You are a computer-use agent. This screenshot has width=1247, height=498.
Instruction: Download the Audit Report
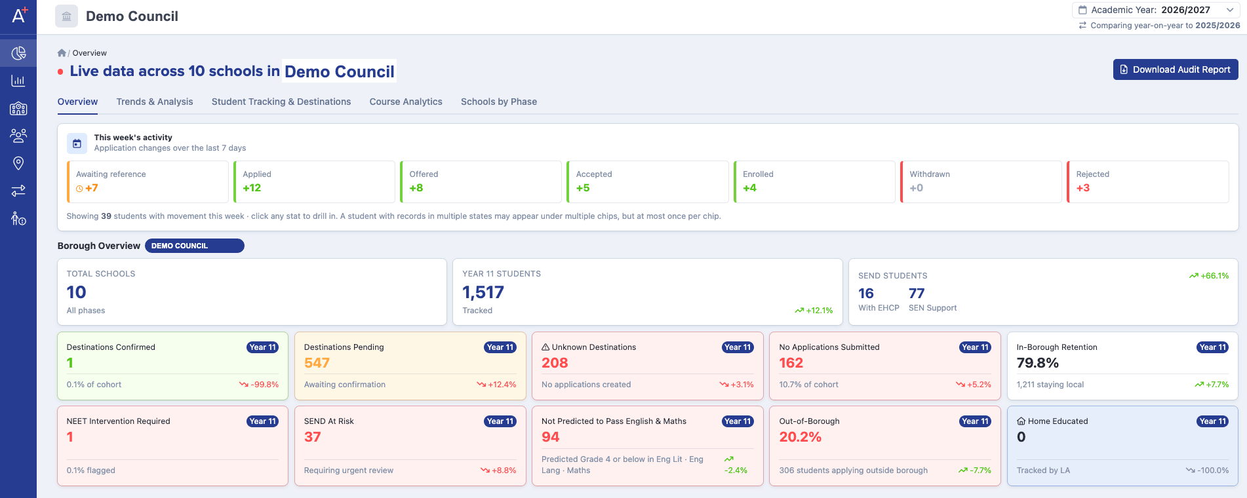click(x=1176, y=69)
